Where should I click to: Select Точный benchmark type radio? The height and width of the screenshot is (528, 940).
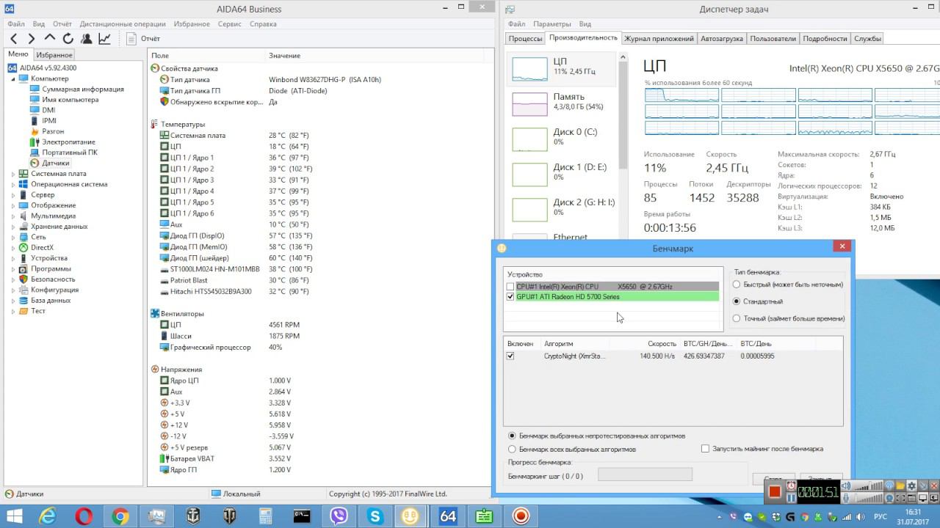(737, 318)
